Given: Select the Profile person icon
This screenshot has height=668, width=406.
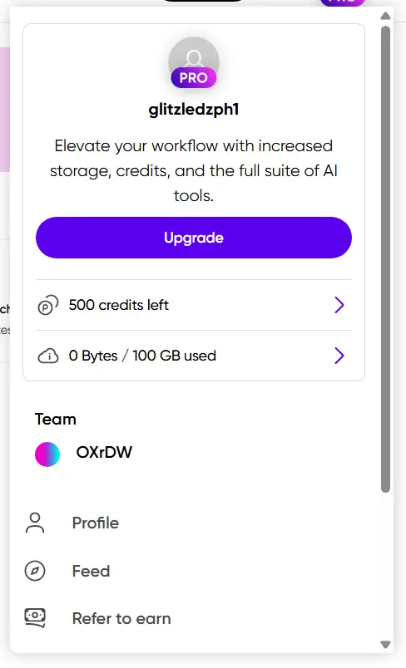Looking at the screenshot, I should tap(35, 523).
